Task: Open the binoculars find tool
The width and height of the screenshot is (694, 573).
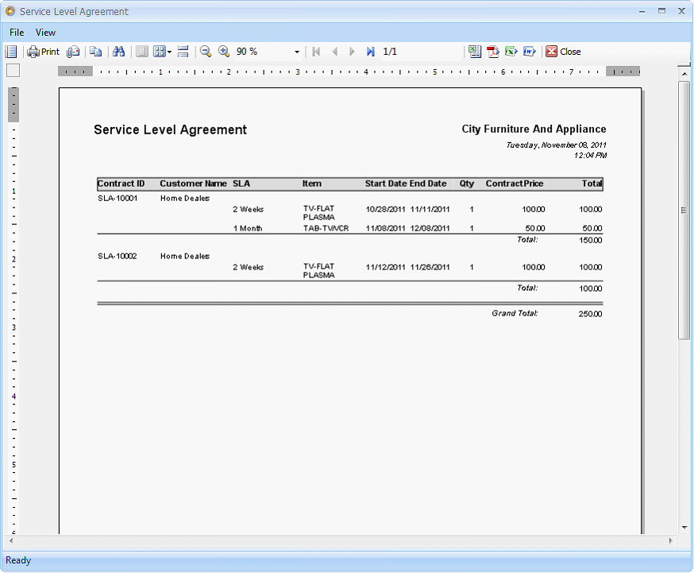Action: tap(118, 52)
